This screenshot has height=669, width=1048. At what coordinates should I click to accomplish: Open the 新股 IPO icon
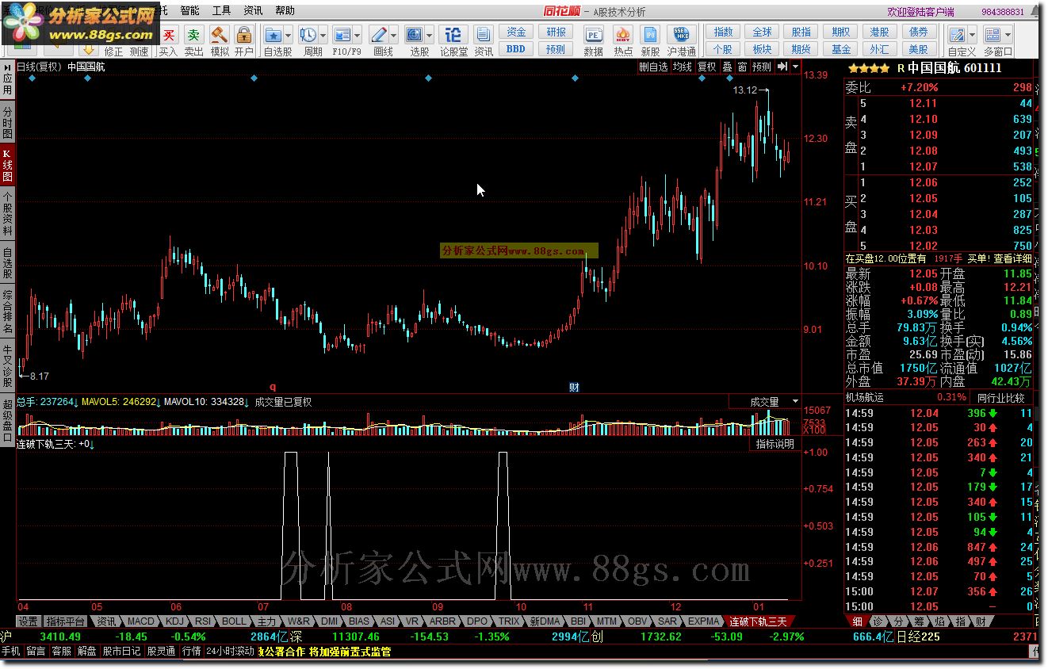click(x=650, y=35)
